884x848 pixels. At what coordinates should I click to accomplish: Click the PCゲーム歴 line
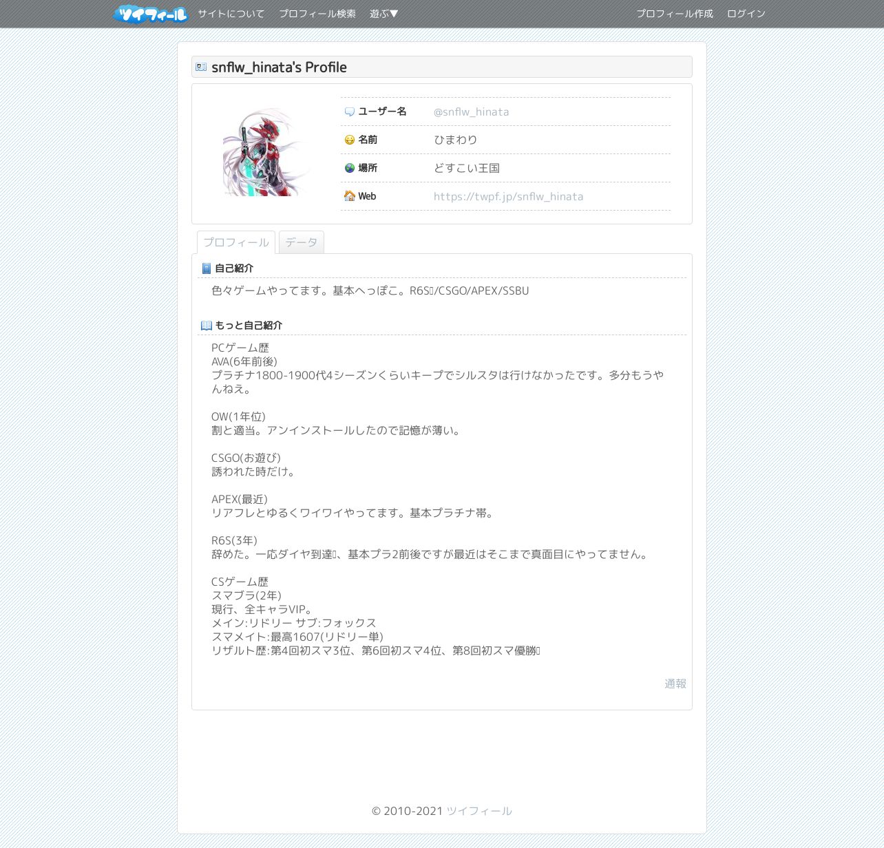(240, 348)
